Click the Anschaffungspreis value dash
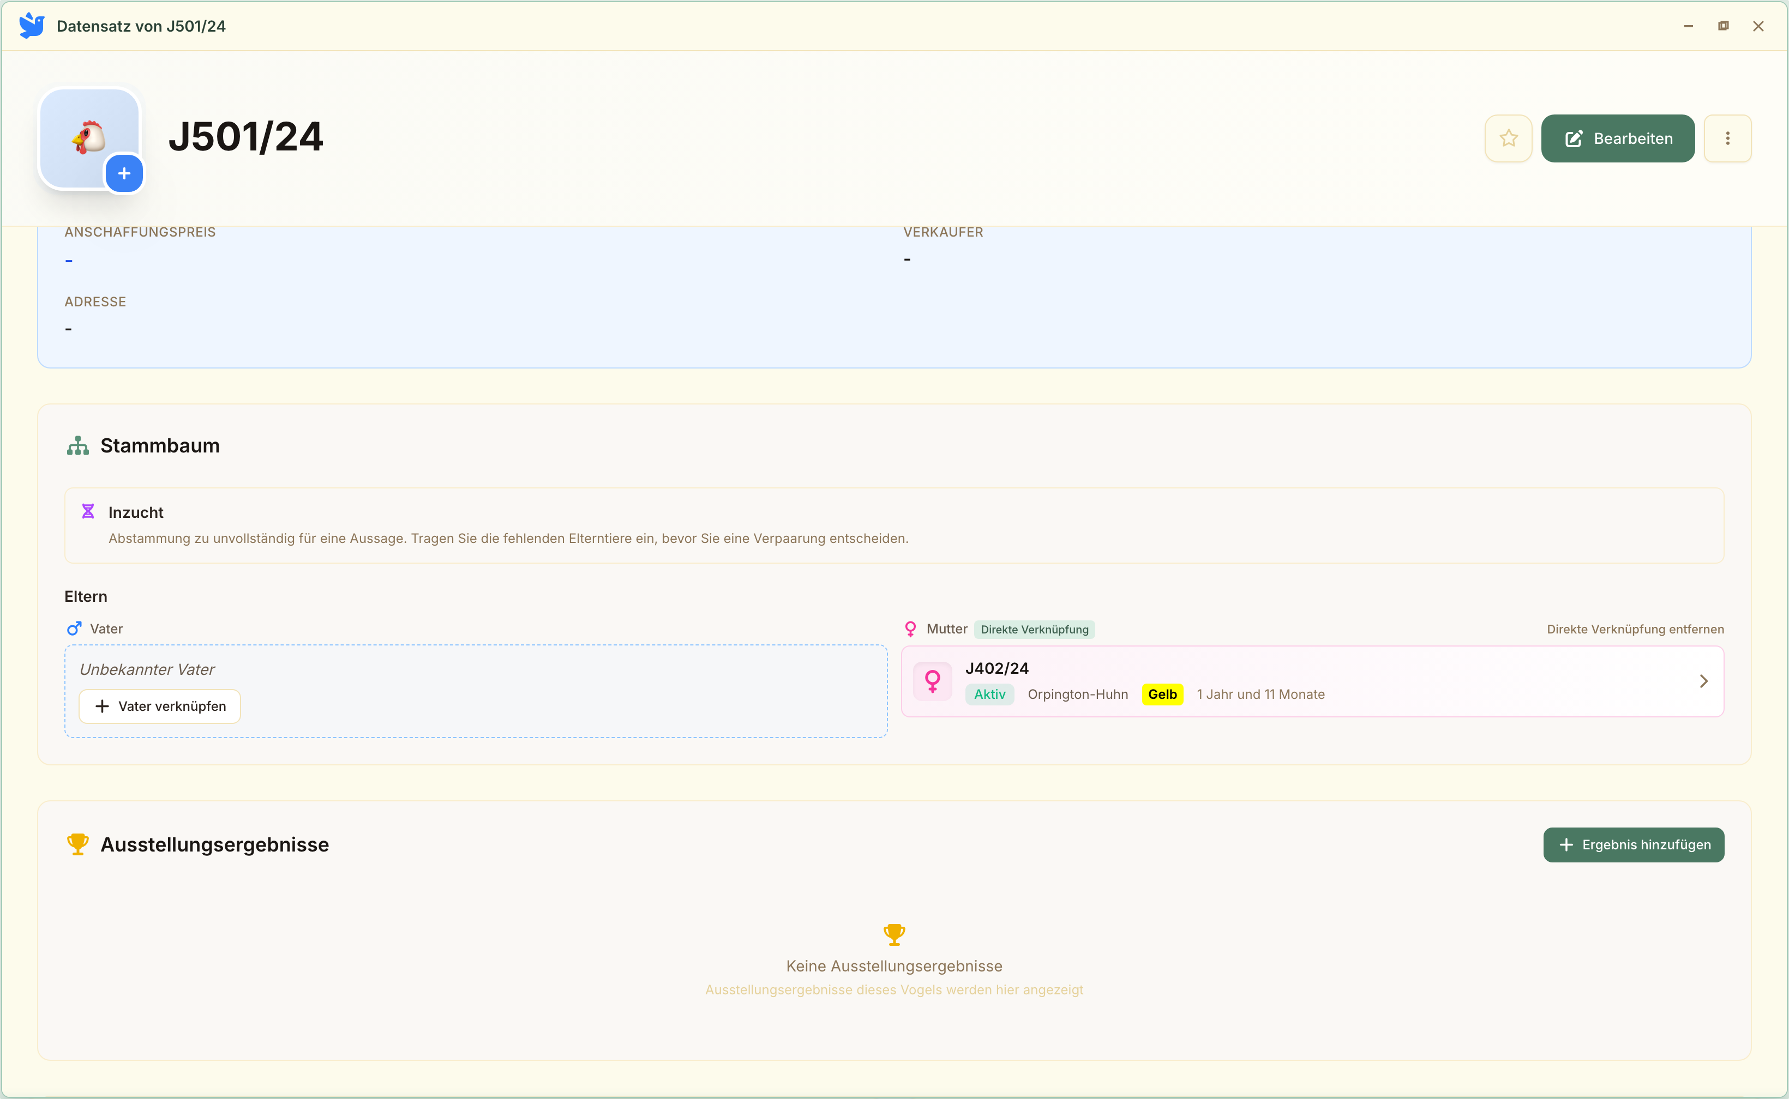The height and width of the screenshot is (1099, 1789). (68, 260)
